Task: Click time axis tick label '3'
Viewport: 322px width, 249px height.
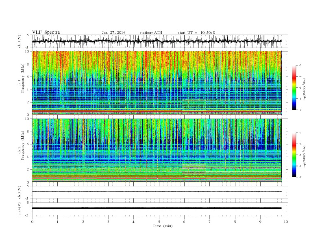Action: 108,222
